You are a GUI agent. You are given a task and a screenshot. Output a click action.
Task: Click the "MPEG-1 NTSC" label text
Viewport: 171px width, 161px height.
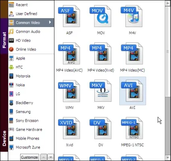point(132,145)
